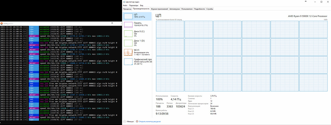Switch to the Производительность tab
Viewport: 331px width, 125px height.
click(x=141, y=9)
